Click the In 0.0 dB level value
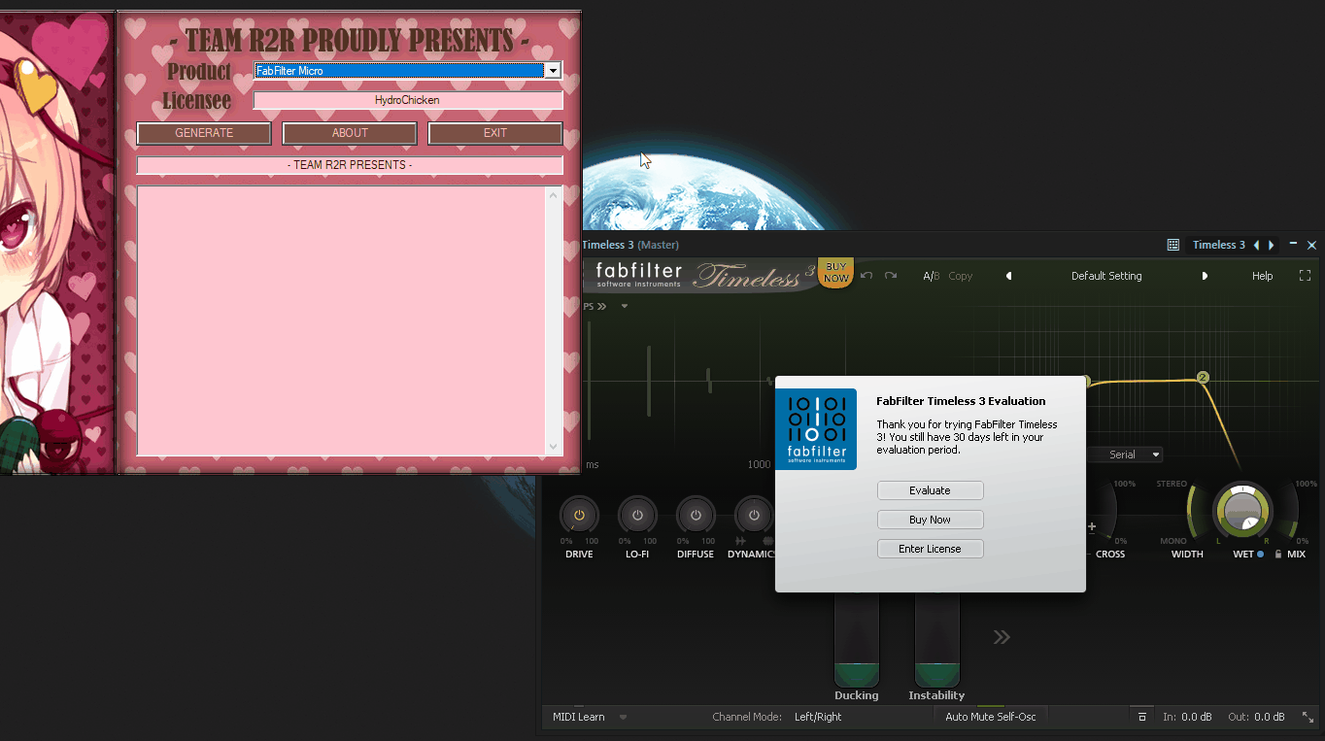This screenshot has height=741, width=1325. (x=1197, y=717)
